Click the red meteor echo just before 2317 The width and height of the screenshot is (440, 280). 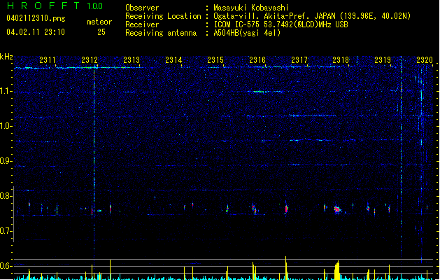pyautogui.click(x=286, y=209)
